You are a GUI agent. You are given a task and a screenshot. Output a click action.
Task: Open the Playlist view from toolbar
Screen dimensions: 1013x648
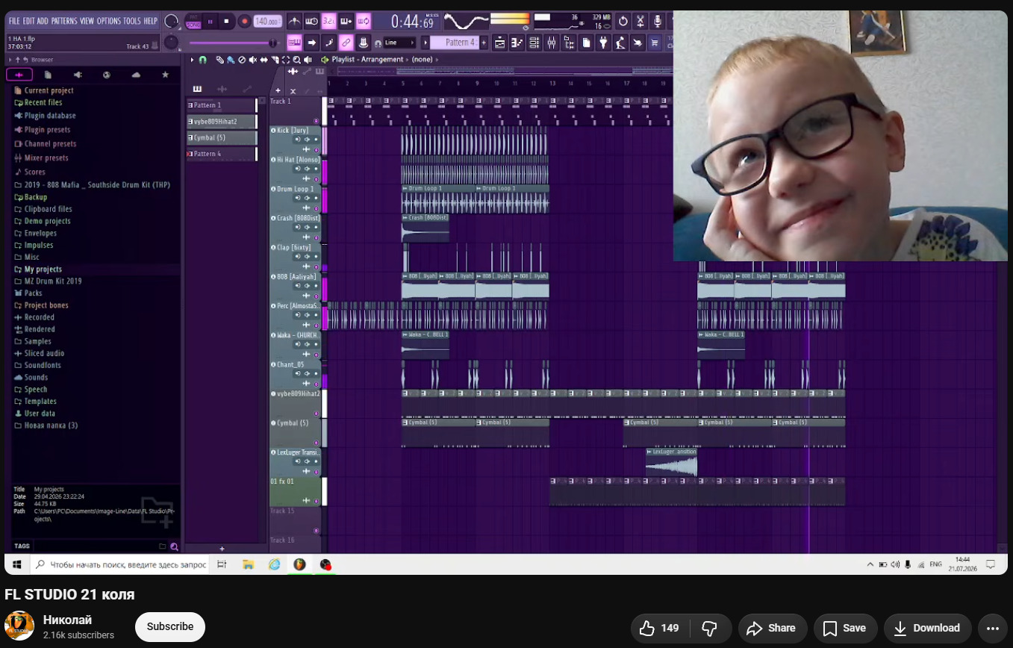pos(500,43)
